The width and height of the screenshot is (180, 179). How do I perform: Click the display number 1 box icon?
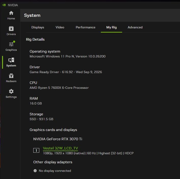coord(36,150)
